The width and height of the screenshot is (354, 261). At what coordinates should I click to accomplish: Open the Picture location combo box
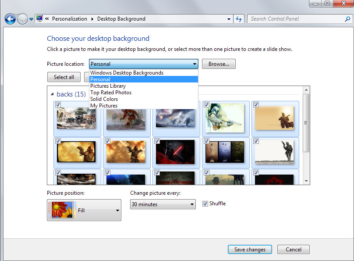[144, 64]
